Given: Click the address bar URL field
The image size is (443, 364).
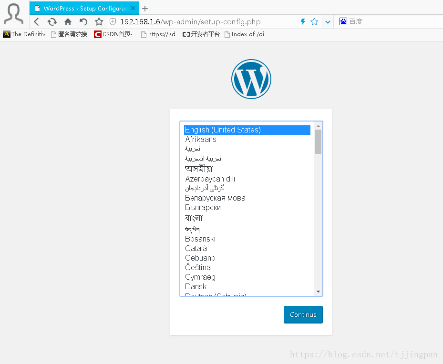Looking at the screenshot, I should click(190, 22).
